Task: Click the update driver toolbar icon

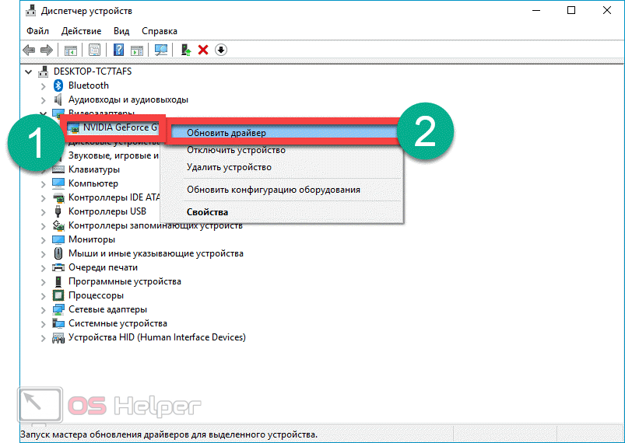Action: click(x=186, y=50)
